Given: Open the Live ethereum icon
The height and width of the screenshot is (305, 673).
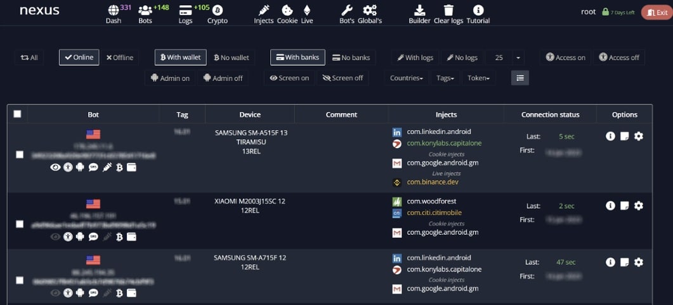Looking at the screenshot, I should coord(307,10).
